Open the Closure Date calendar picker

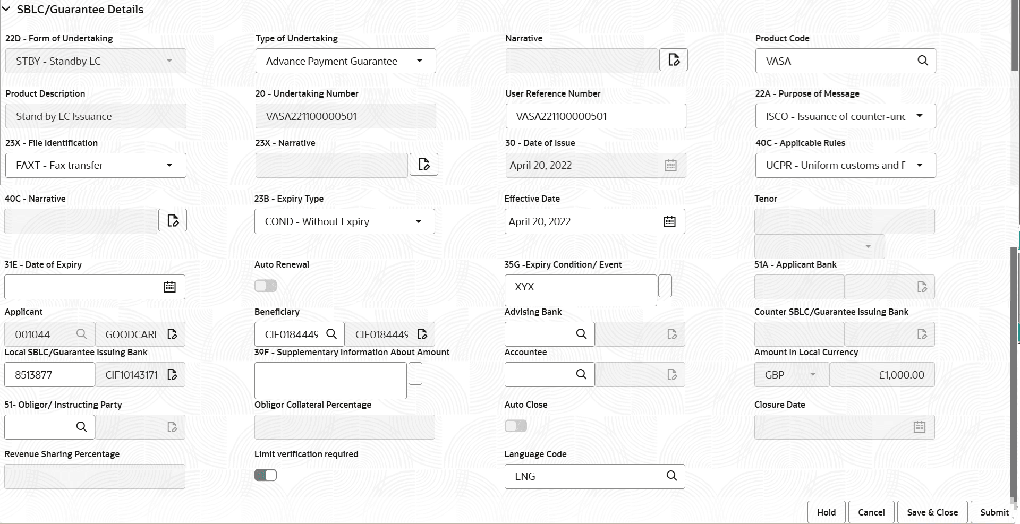coord(920,426)
